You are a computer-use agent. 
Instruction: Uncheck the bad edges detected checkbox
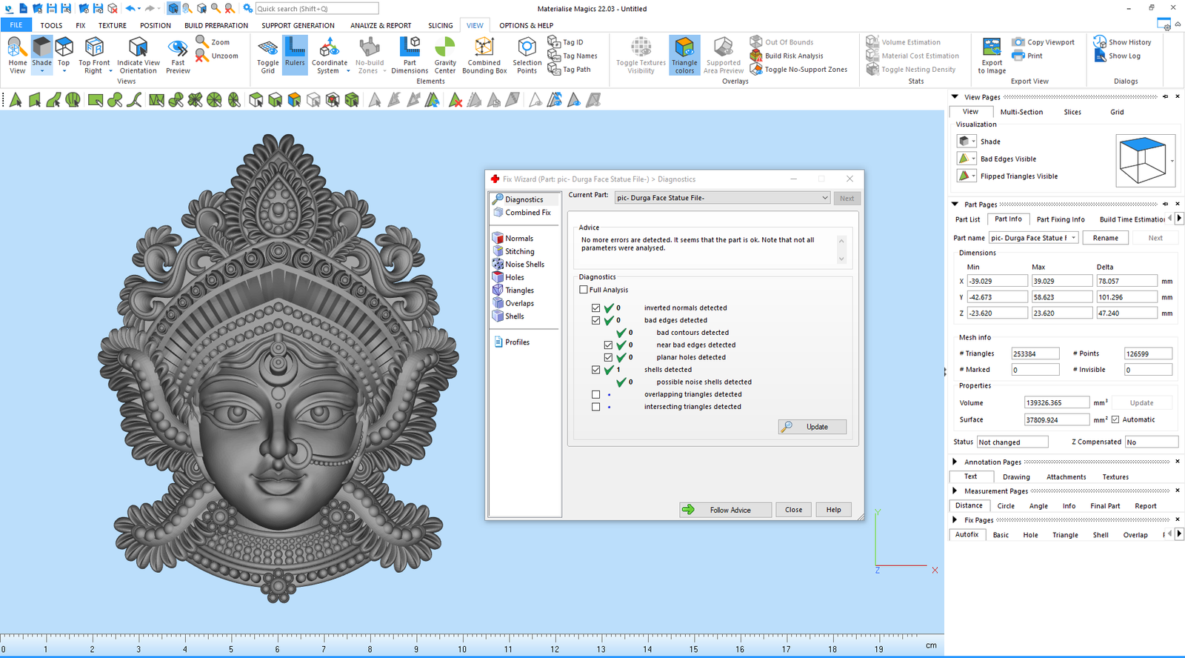pyautogui.click(x=596, y=320)
